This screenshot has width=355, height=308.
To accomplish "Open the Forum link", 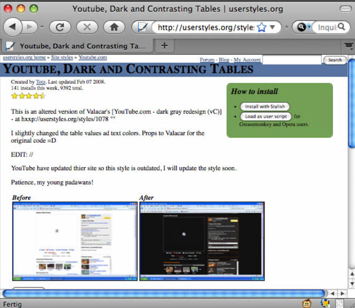I will (x=207, y=60).
